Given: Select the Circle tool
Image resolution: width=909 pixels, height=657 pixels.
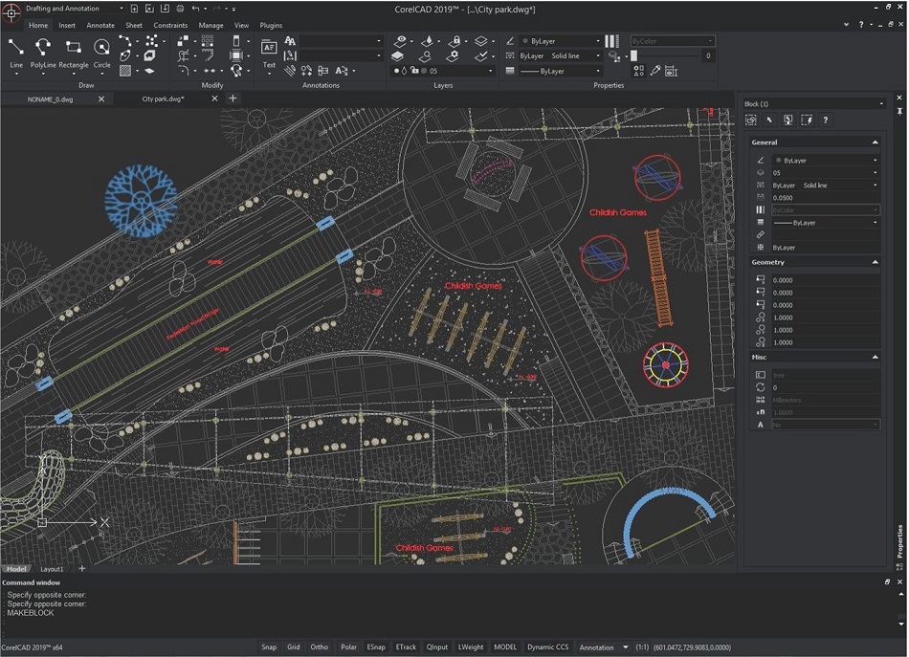Looking at the screenshot, I should [x=101, y=54].
